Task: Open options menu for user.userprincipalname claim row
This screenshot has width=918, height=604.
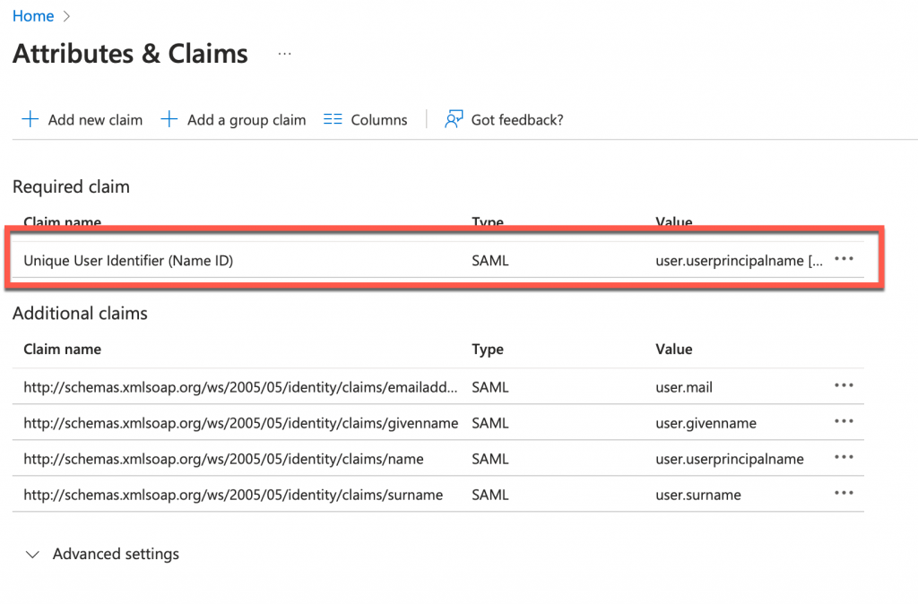Action: [x=844, y=458]
